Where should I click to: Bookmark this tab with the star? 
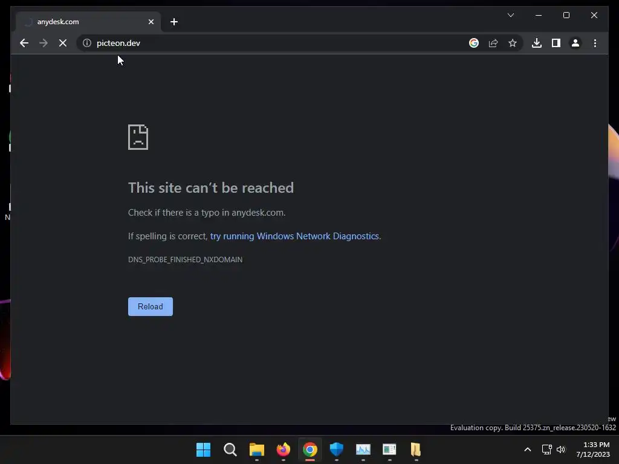pos(513,43)
